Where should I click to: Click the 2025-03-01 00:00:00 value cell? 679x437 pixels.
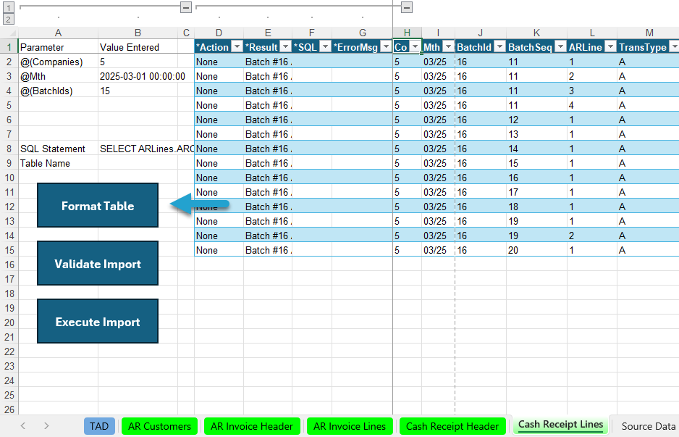tap(138, 76)
